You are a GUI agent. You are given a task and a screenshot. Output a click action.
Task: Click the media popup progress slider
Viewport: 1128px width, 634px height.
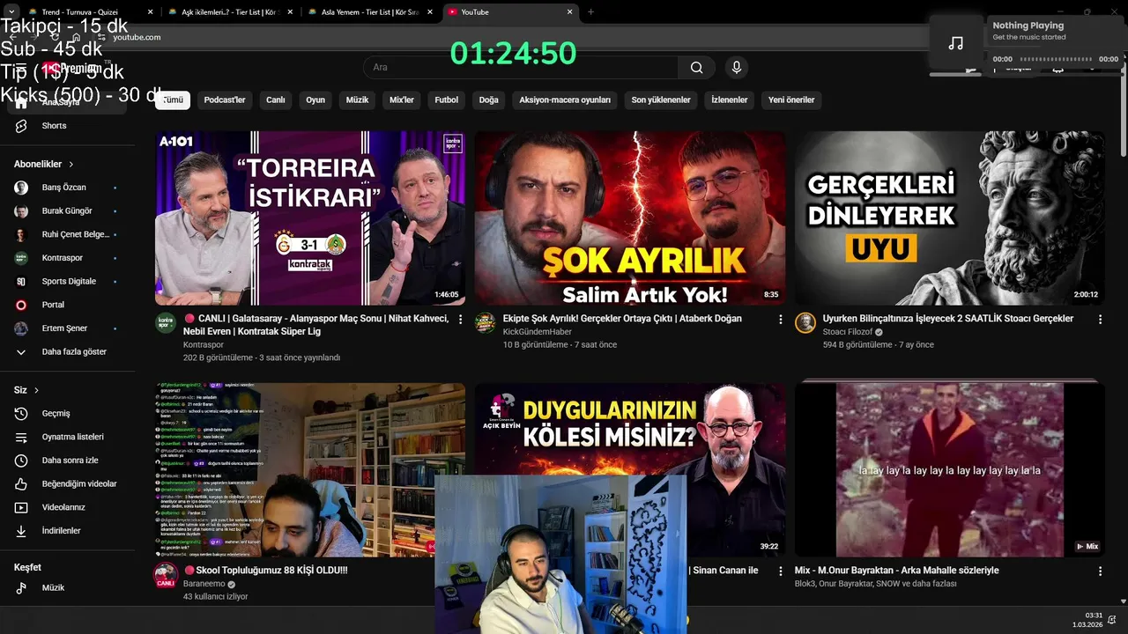coord(1056,59)
